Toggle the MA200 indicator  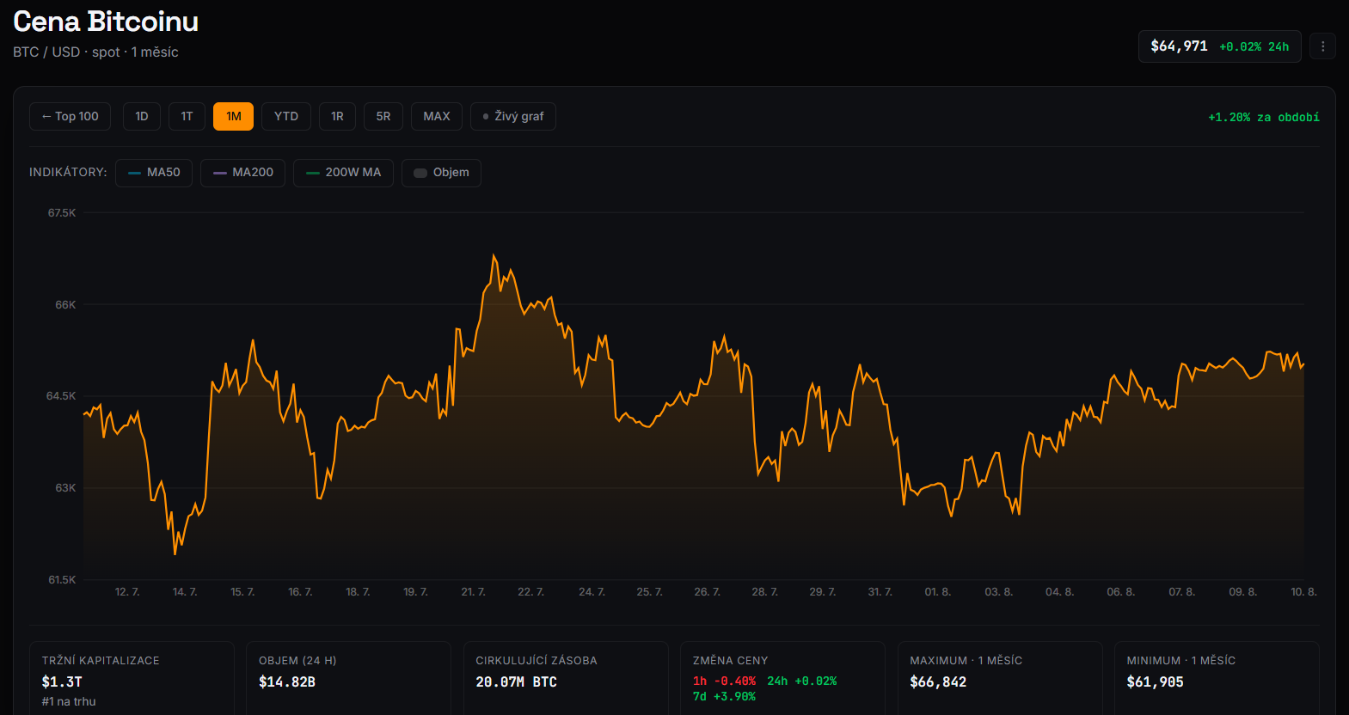tap(243, 173)
